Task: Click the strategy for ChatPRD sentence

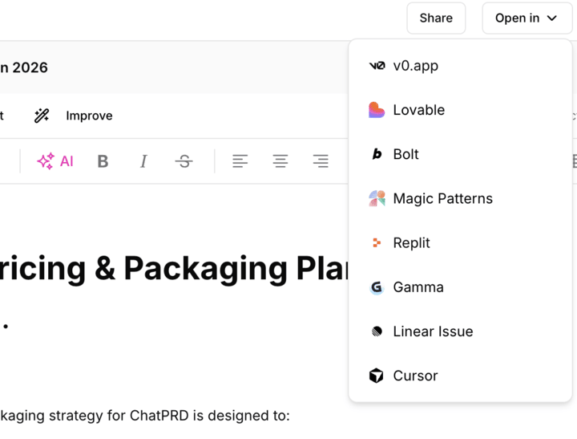Action: (145, 416)
